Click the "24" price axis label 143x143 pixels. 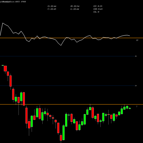(136, 86)
